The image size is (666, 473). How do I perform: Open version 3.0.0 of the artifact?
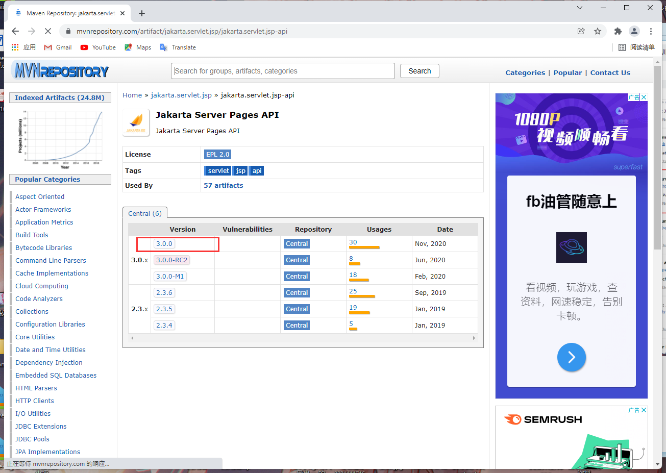click(163, 243)
